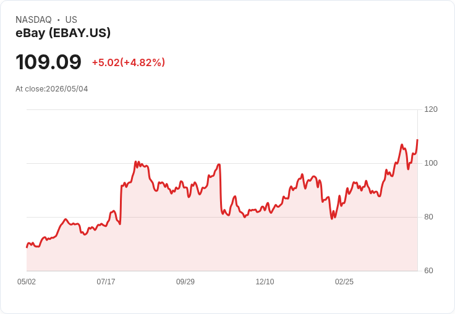Screen dimensions: 455x314
Task: Click the +5.02(+4.82%) price change
Action: click(129, 62)
